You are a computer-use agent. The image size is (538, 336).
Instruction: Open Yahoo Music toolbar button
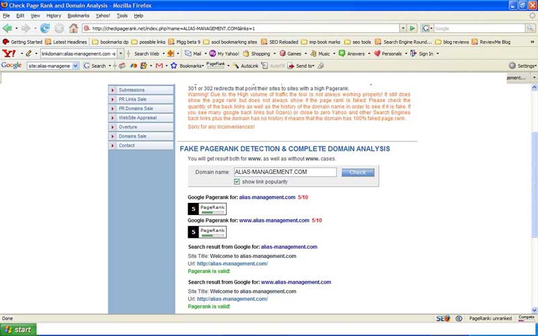320,54
